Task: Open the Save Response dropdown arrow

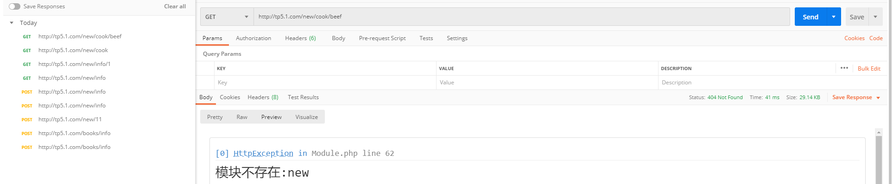Action: click(x=878, y=98)
